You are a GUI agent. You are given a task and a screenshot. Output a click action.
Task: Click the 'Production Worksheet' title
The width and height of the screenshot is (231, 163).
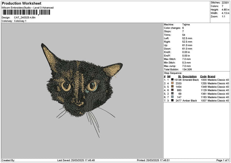(x=22, y=3)
